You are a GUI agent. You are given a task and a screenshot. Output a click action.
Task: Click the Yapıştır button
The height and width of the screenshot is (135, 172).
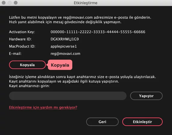tap(146, 96)
